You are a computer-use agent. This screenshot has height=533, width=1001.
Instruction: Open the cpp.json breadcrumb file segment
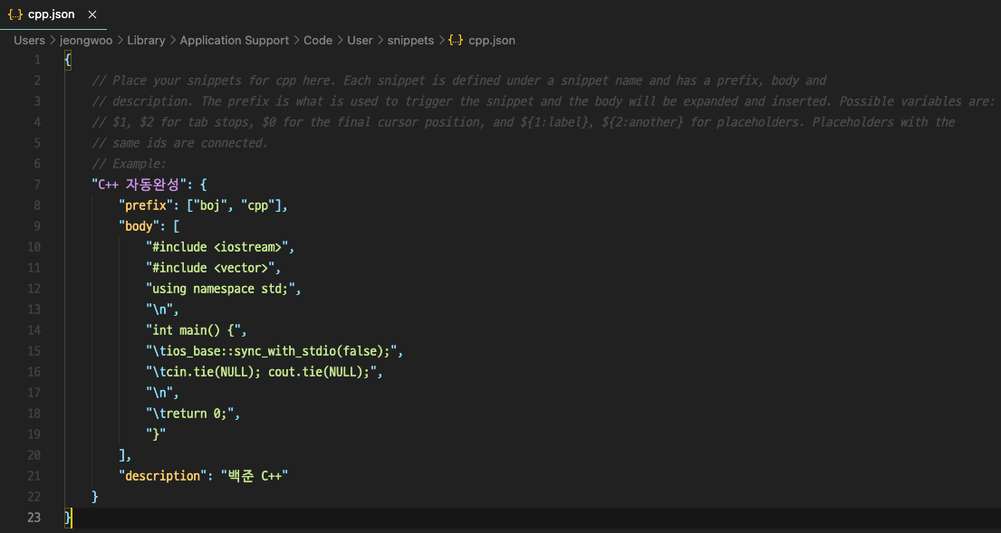click(x=492, y=40)
